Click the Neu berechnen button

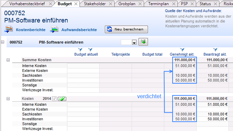[x=126, y=29]
